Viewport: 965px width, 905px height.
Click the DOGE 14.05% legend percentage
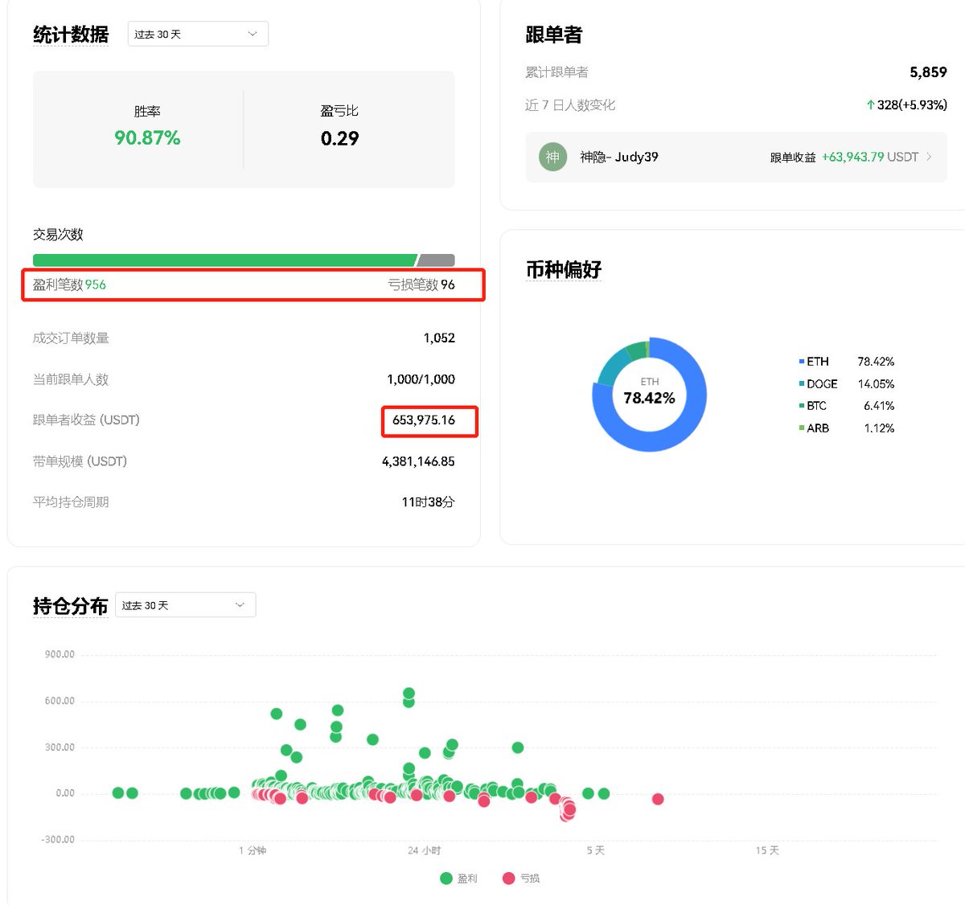coord(876,384)
